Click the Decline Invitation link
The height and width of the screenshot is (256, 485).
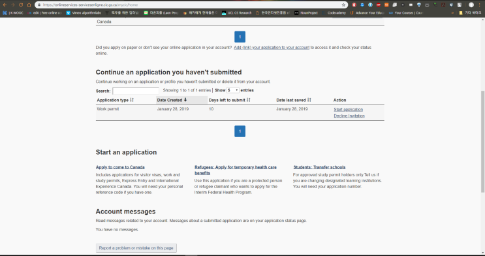(x=349, y=116)
